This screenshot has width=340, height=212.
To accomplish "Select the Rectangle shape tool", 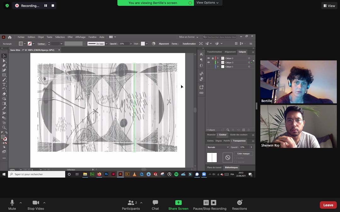I will pyautogui.click(x=4, y=75).
